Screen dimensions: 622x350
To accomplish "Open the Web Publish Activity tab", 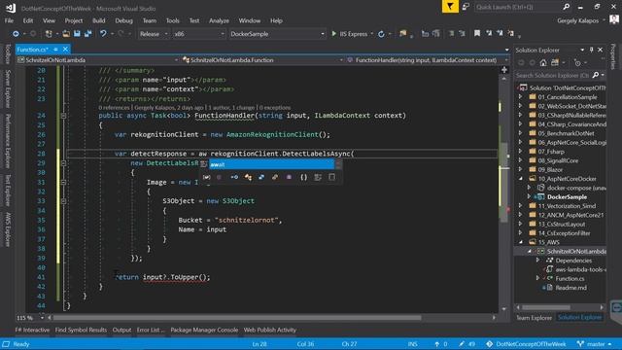I will pos(270,330).
